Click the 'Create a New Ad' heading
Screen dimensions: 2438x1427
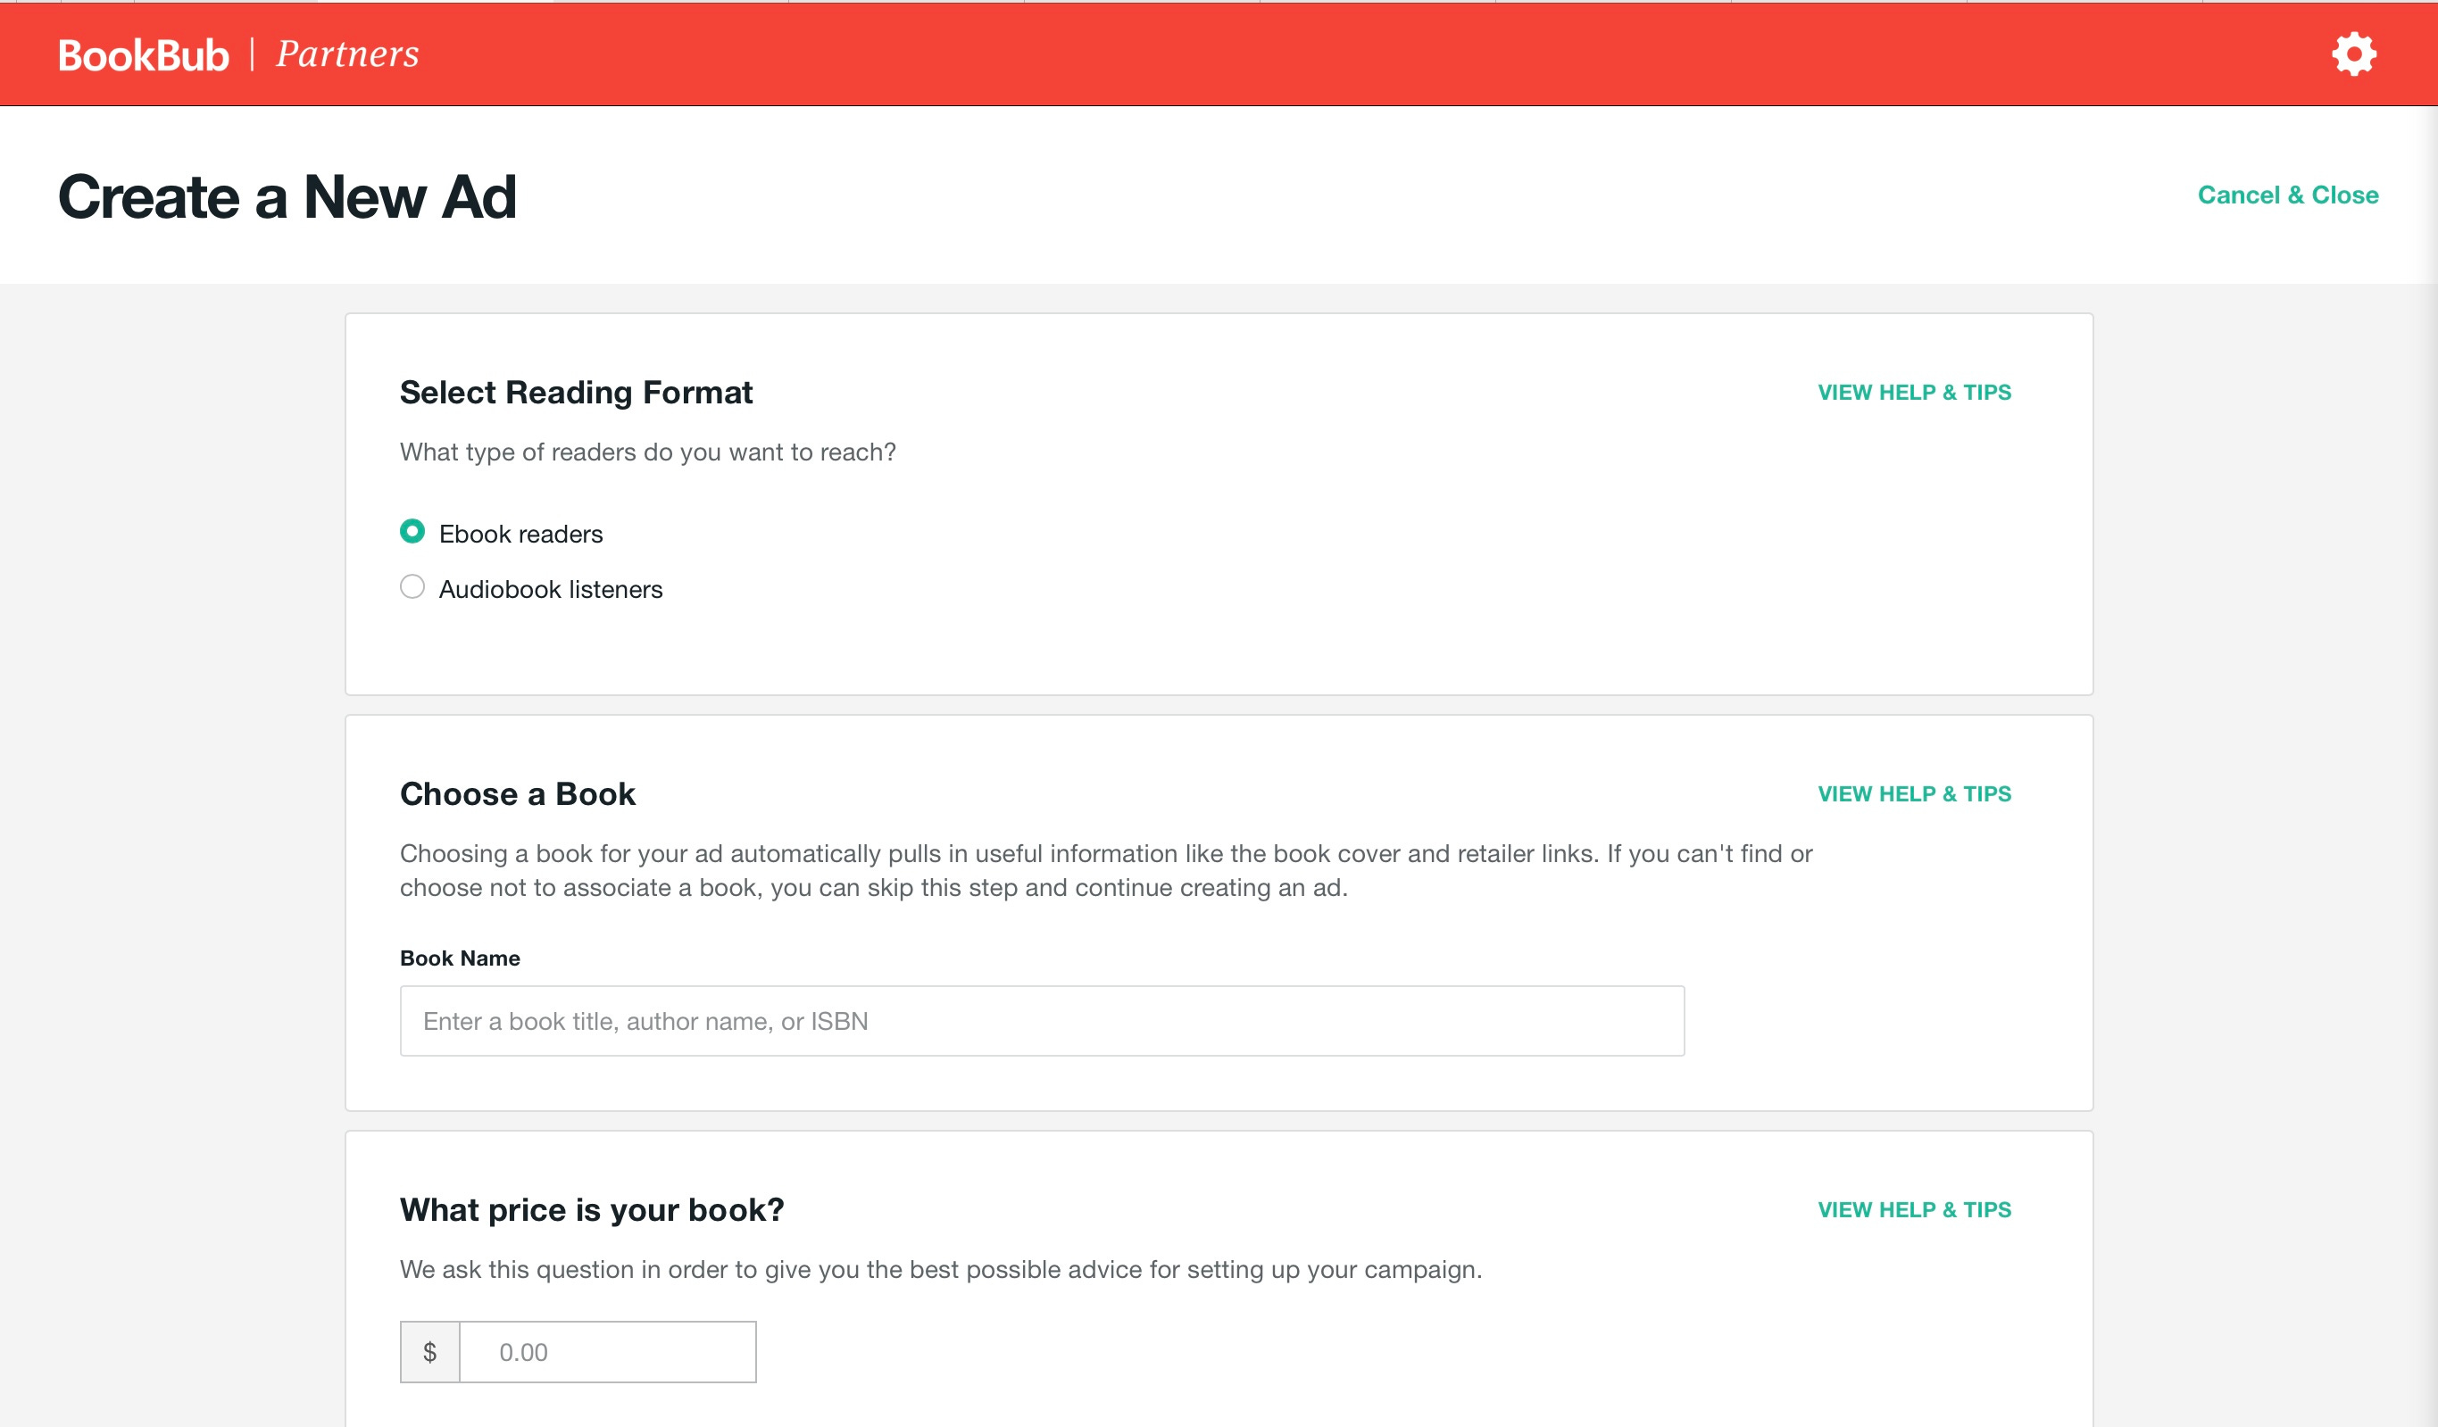click(x=287, y=196)
